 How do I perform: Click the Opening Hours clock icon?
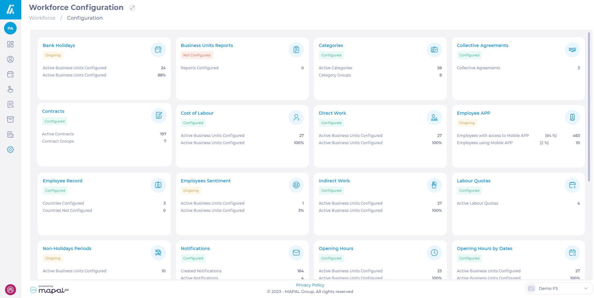click(434, 253)
